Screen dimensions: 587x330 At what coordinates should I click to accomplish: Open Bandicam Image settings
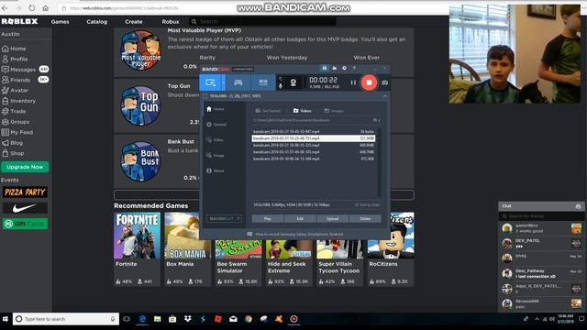click(216, 155)
